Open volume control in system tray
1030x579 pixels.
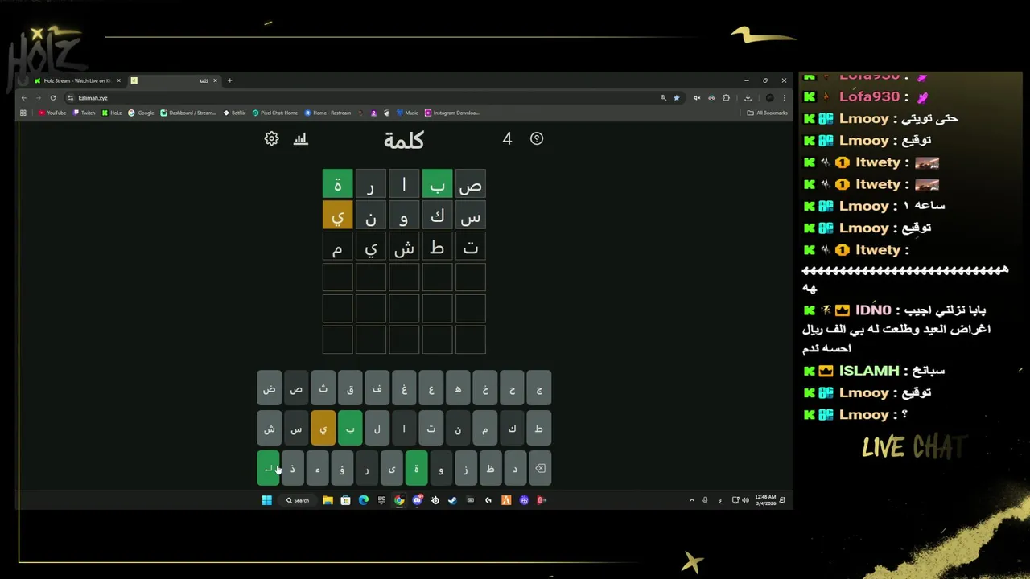point(745,500)
